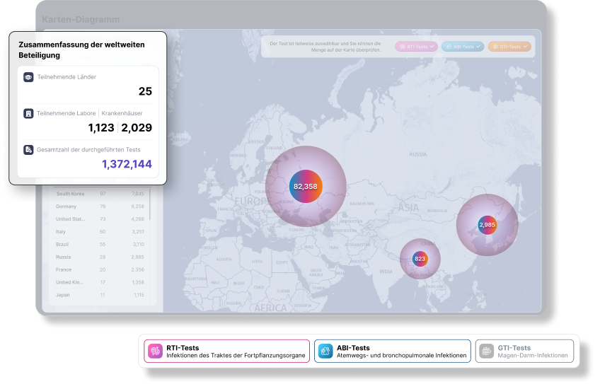Enable the greyed-out GTI-Tests legend card
Image resolution: width=600 pixels, height=384 pixels.
pyautogui.click(x=524, y=351)
